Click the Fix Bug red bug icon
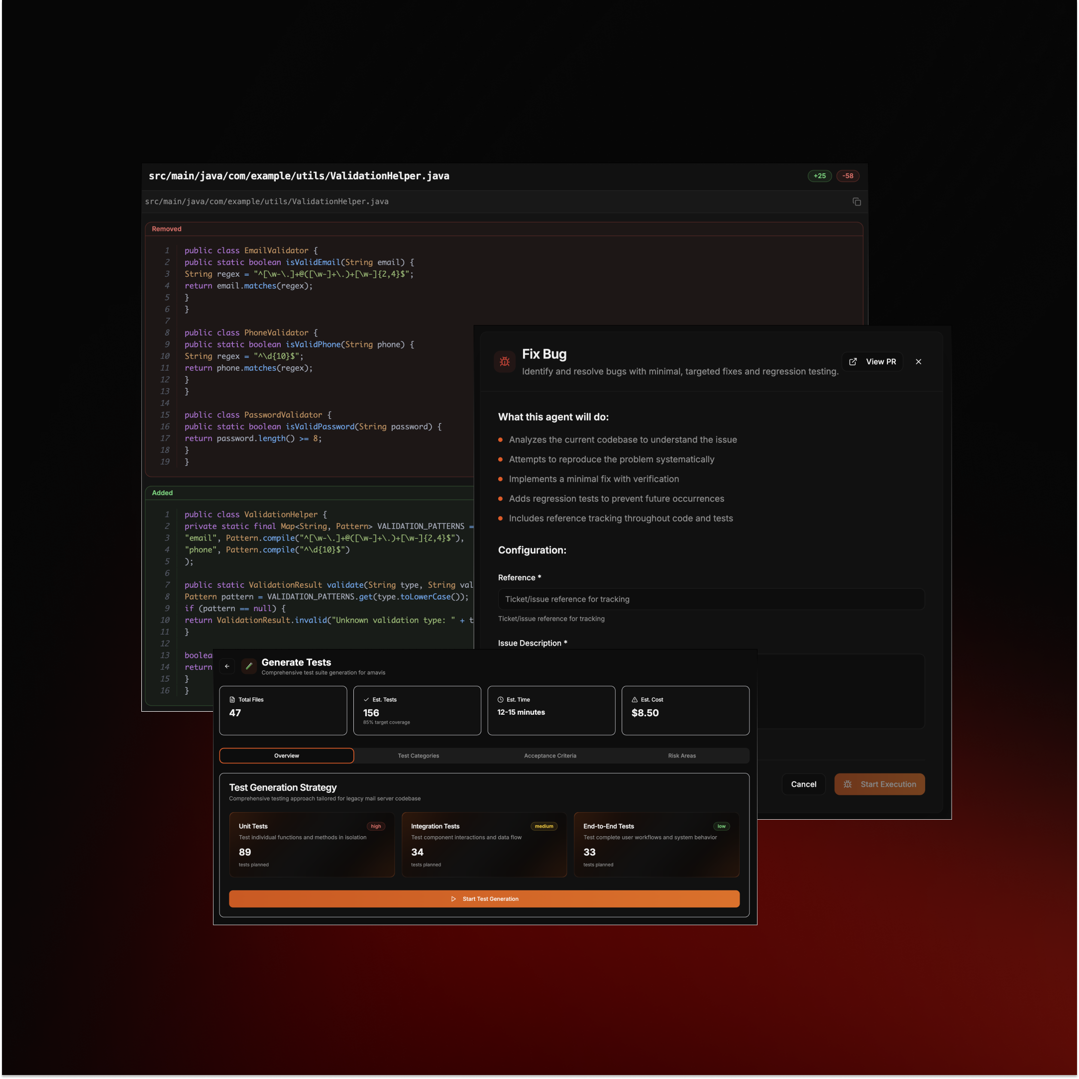 coord(504,361)
